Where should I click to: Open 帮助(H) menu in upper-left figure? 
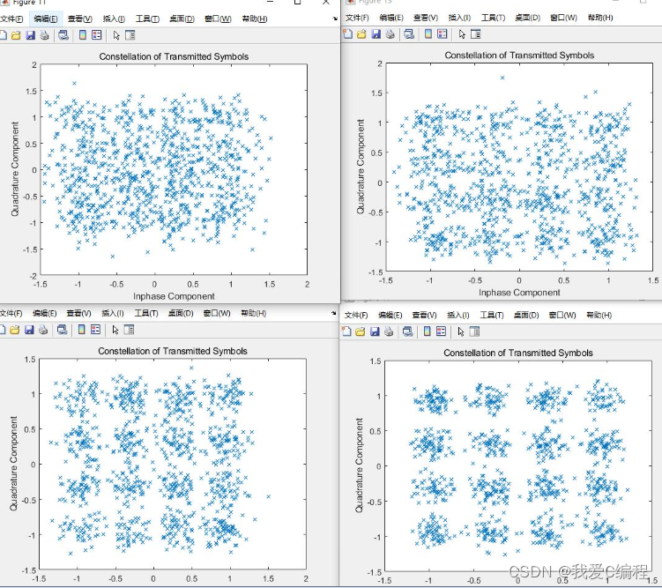point(255,19)
